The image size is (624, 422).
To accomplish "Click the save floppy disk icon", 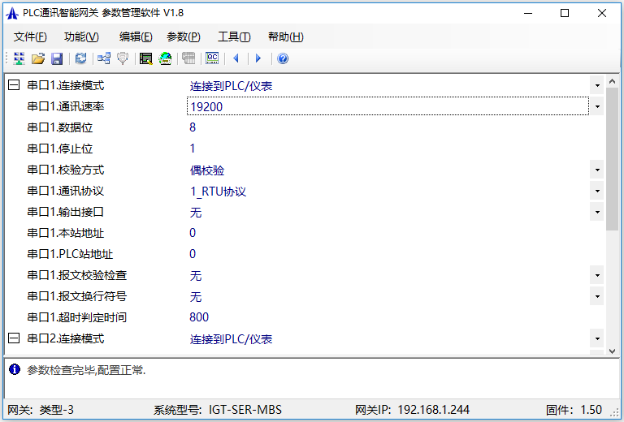I will (x=57, y=58).
